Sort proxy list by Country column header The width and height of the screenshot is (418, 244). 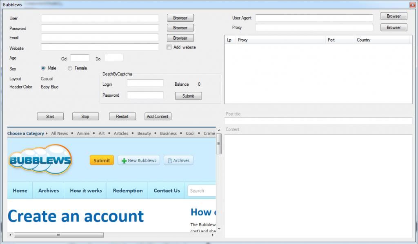pyautogui.click(x=363, y=40)
